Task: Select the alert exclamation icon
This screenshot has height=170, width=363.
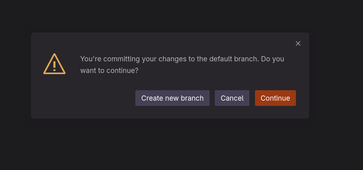Action: coord(54,64)
